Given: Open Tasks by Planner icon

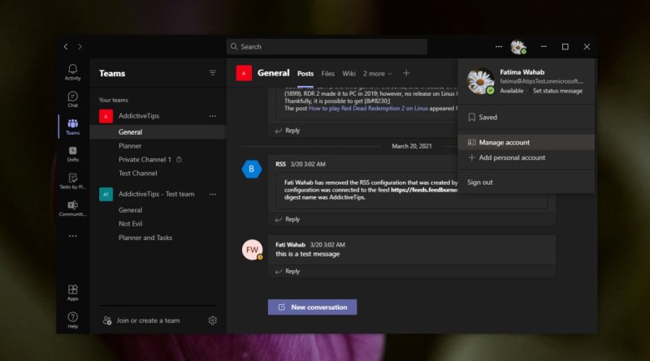Looking at the screenshot, I should coord(72,181).
